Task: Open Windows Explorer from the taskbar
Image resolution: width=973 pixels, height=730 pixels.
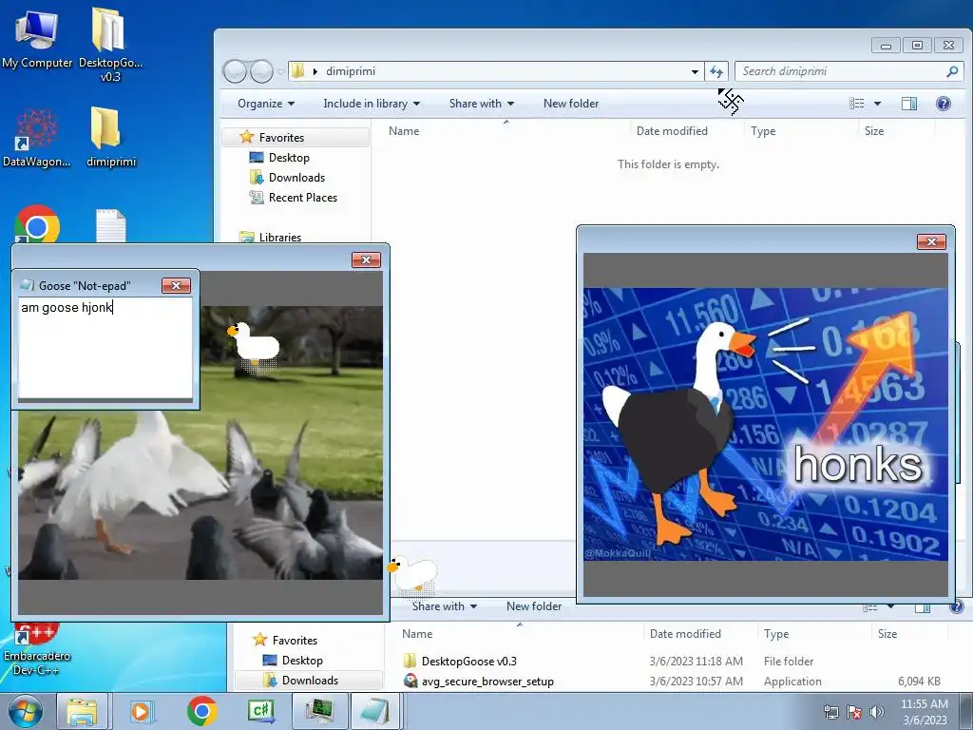Action: [x=82, y=711]
